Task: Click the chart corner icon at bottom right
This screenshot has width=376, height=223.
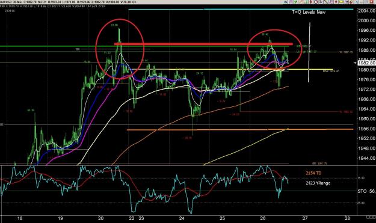Action: 371,217
